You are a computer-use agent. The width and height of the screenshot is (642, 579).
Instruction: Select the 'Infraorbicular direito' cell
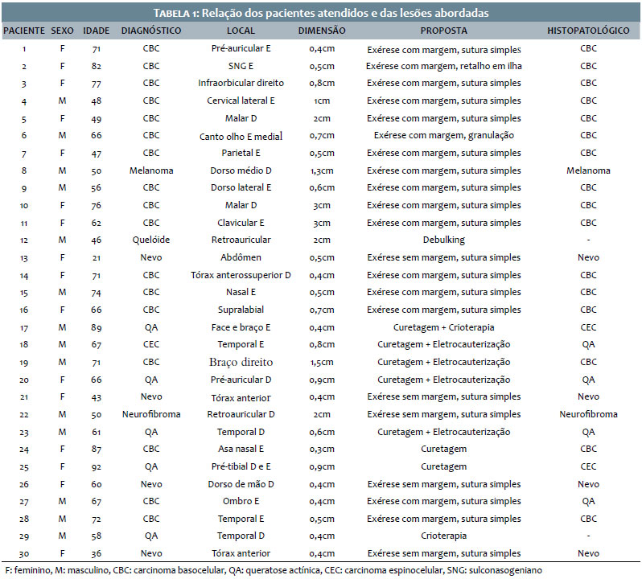[241, 83]
